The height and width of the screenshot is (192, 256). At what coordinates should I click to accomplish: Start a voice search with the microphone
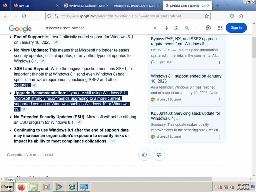click(x=166, y=28)
